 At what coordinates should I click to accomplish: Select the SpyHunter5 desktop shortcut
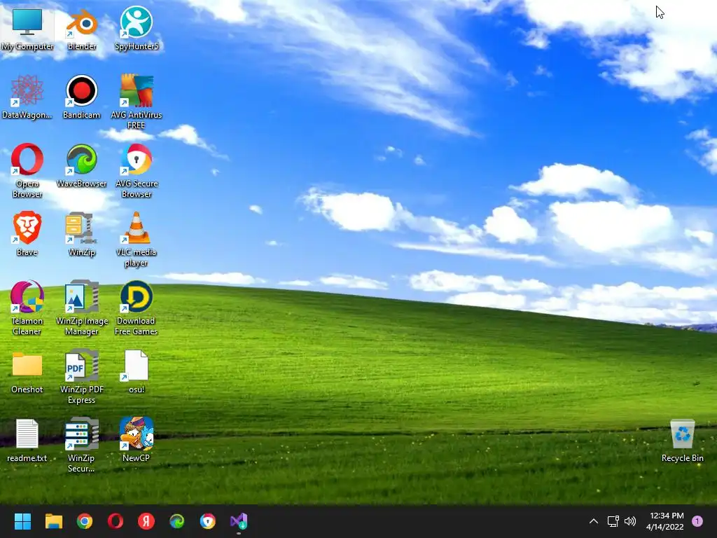[137, 29]
